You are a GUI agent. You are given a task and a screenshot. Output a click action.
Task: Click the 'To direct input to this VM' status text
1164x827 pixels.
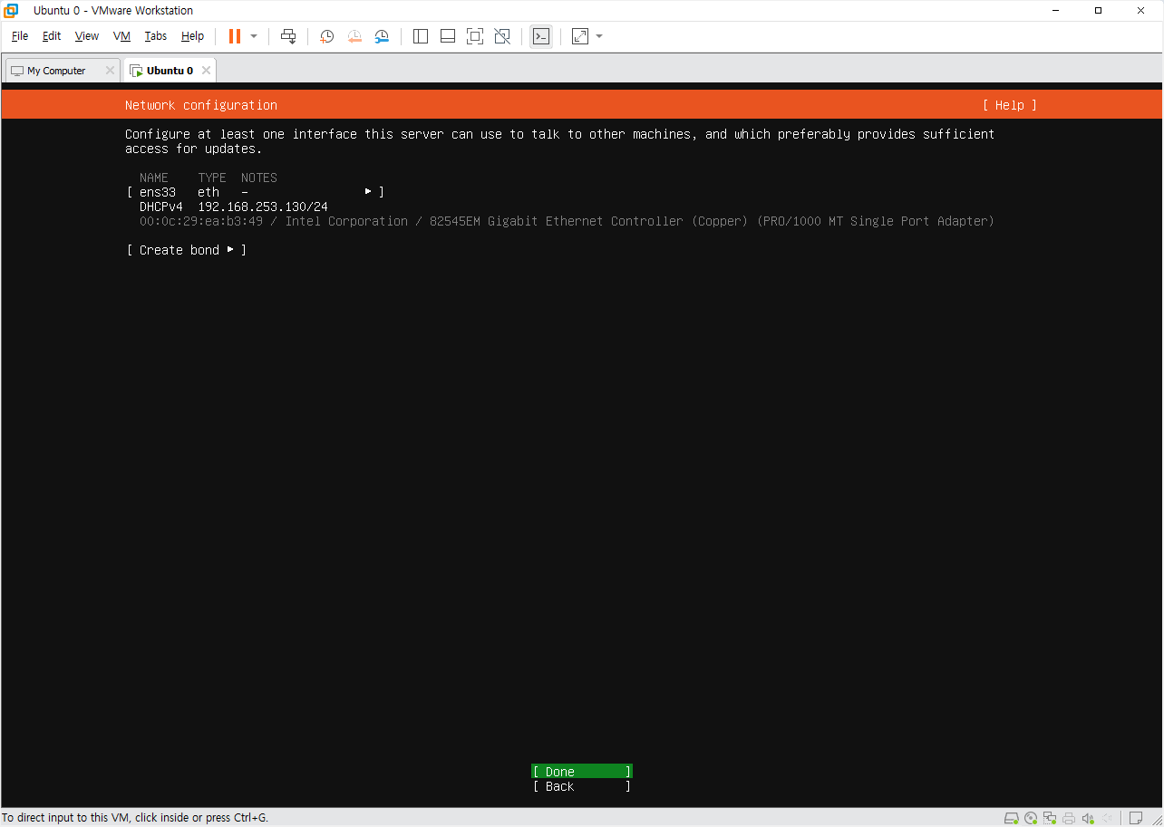[135, 818]
